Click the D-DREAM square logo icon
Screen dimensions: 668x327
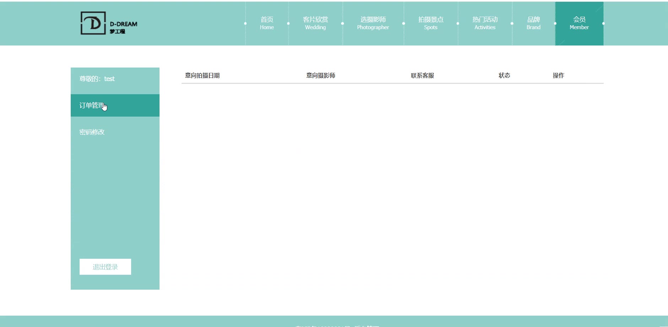pyautogui.click(x=93, y=23)
